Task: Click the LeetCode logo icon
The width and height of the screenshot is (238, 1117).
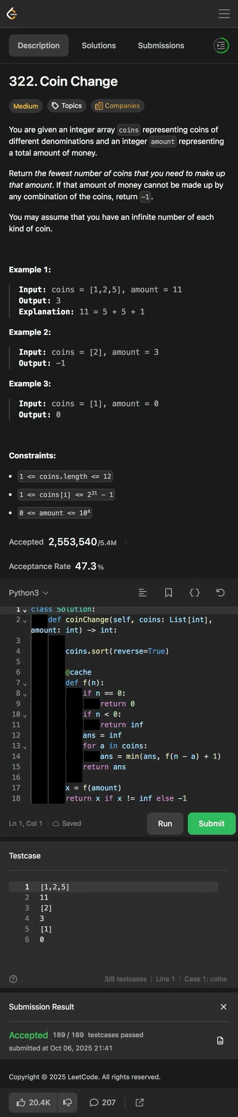Action: (12, 14)
